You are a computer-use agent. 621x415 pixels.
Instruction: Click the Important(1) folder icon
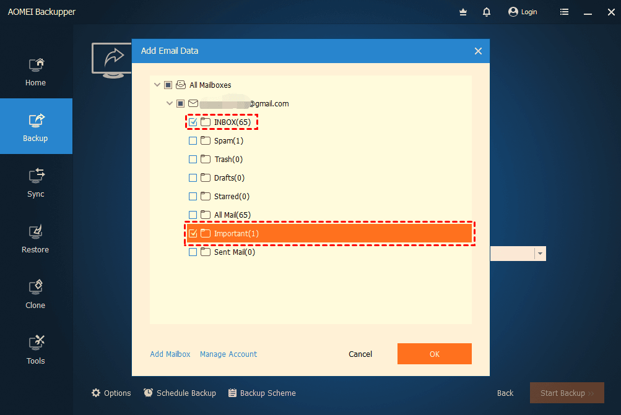point(205,233)
